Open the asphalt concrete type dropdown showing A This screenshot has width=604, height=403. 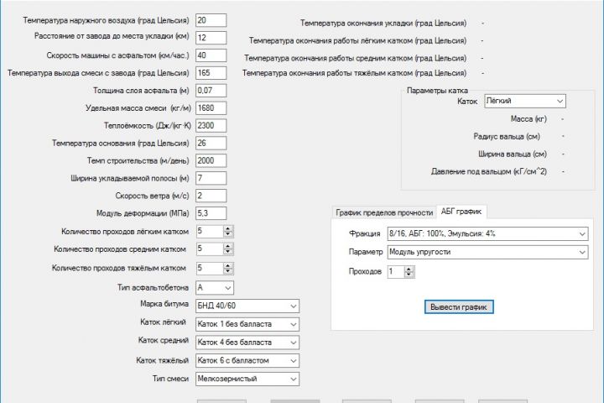215,288
